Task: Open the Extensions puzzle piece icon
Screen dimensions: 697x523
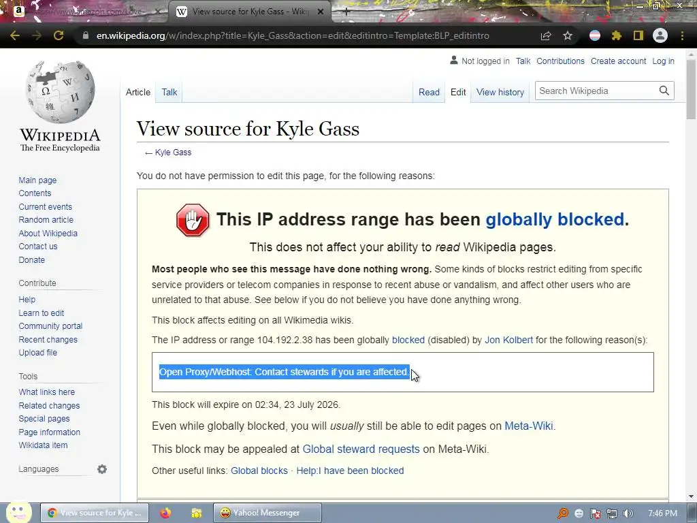Action: [617, 35]
